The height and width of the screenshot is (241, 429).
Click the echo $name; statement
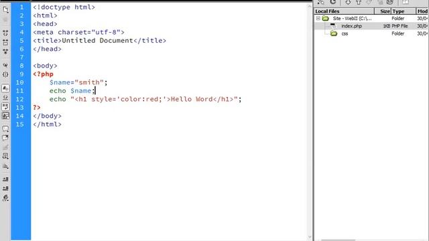pyautogui.click(x=72, y=91)
